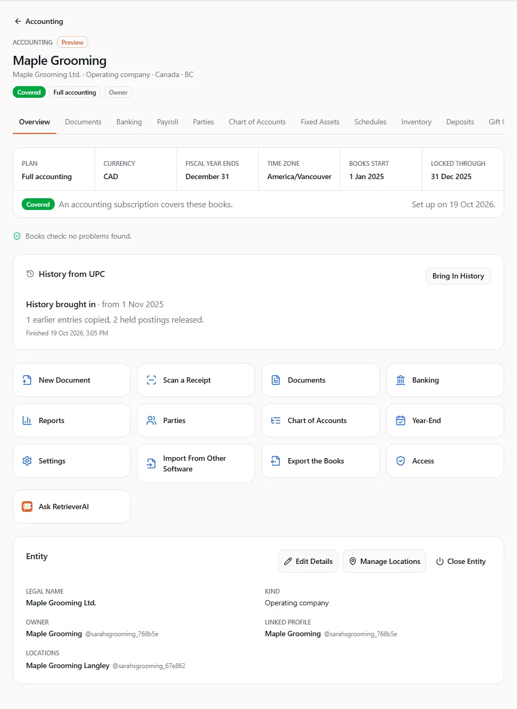Viewport: 517px width, 709px height.
Task: Click the New Document file icon
Action: [x=27, y=380]
